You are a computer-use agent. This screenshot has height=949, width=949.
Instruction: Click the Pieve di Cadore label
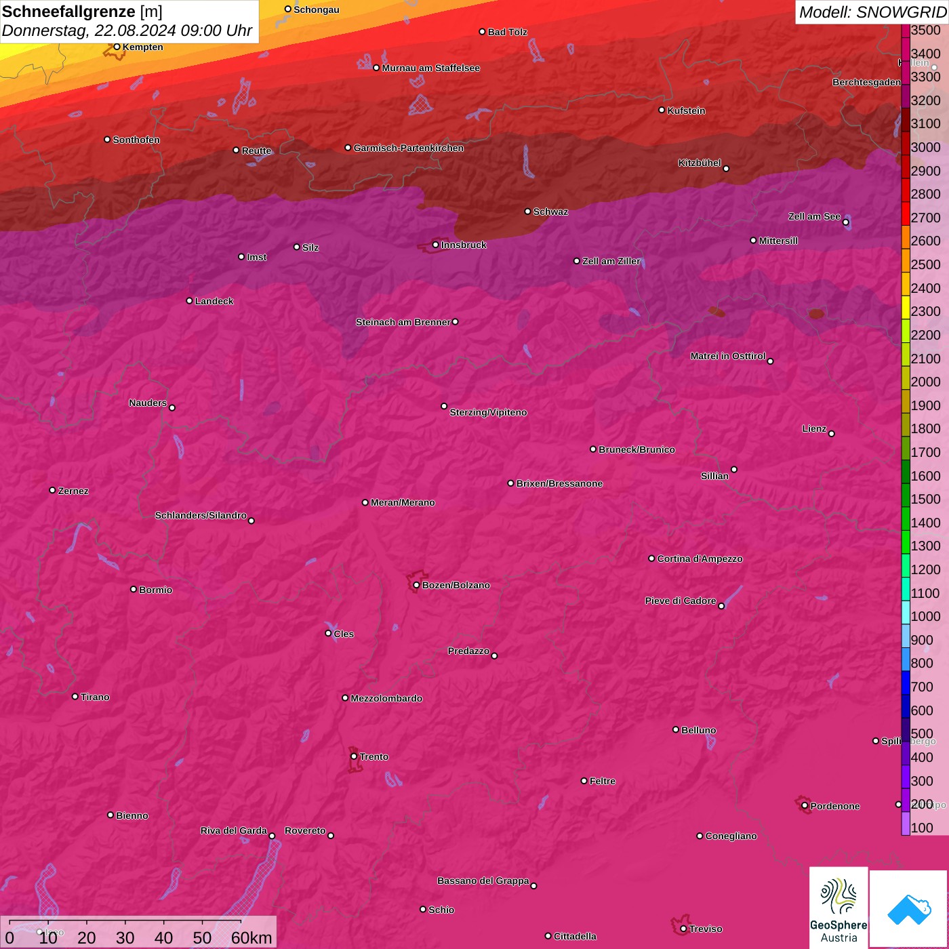(x=681, y=601)
